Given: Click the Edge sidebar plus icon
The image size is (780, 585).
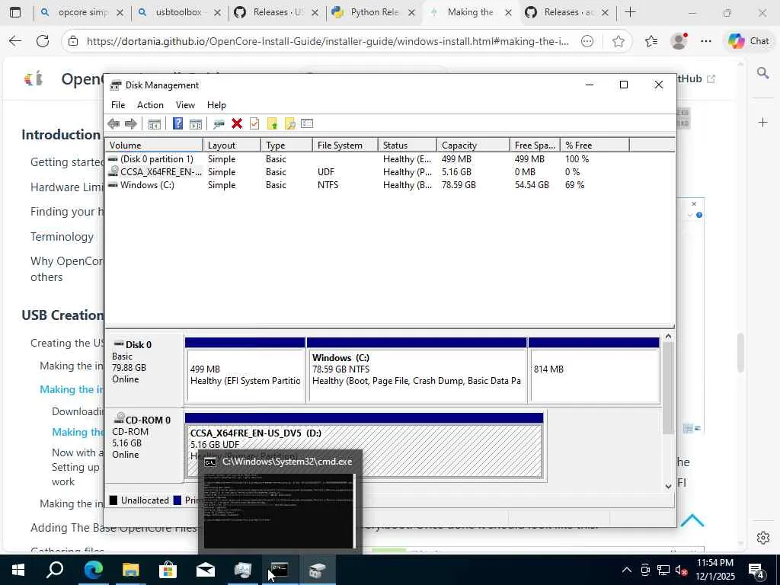Looking at the screenshot, I should click(762, 123).
